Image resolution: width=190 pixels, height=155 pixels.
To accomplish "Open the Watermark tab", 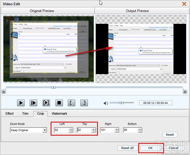I will coord(59,114).
